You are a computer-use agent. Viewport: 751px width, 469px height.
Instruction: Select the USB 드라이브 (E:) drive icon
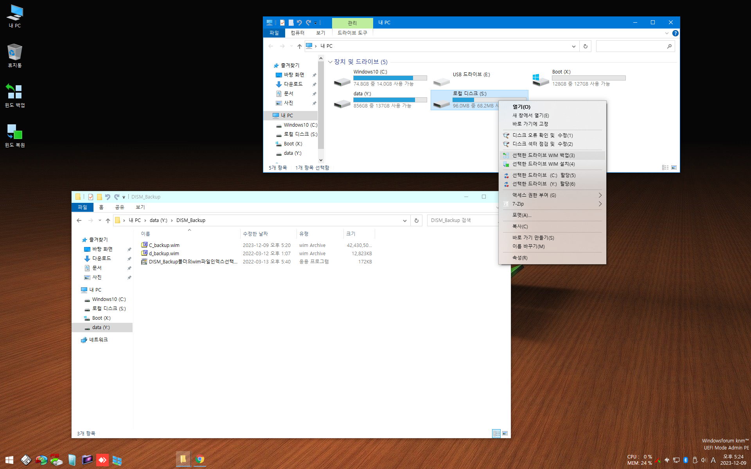pyautogui.click(x=442, y=81)
